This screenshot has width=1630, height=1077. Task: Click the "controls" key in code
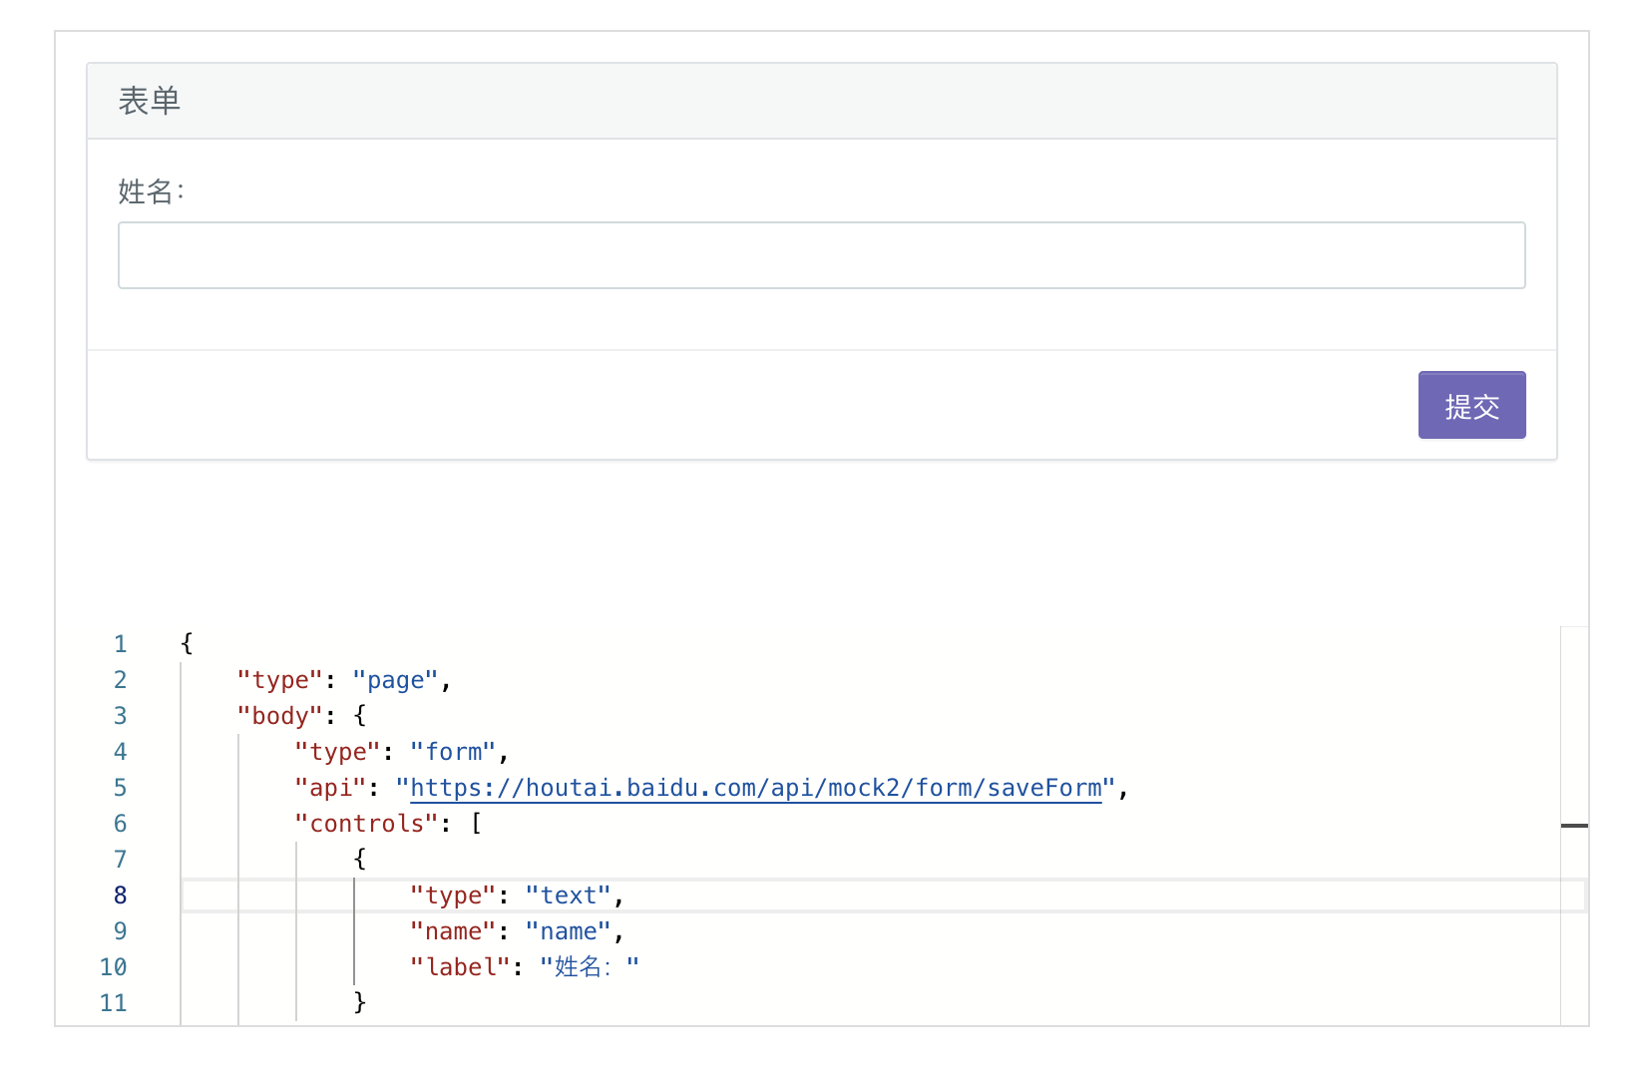coord(366,824)
